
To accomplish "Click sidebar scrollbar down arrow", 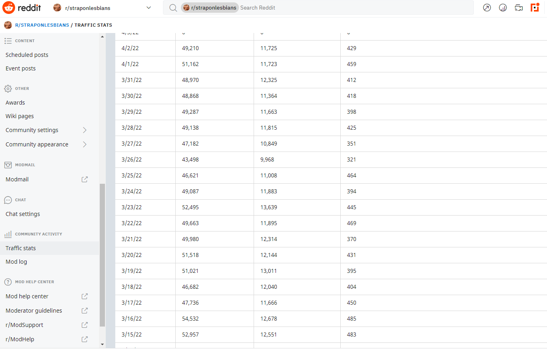I will 102,344.
